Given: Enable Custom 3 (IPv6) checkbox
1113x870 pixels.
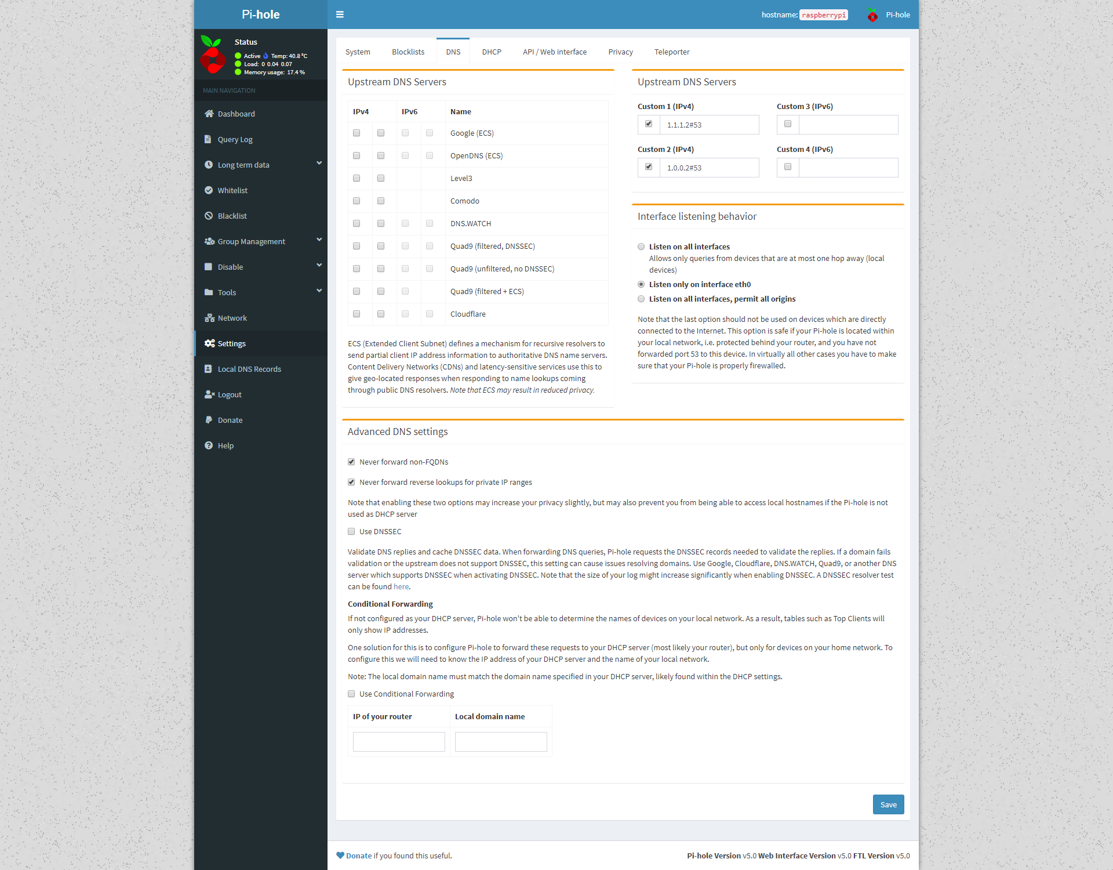Looking at the screenshot, I should tap(788, 124).
